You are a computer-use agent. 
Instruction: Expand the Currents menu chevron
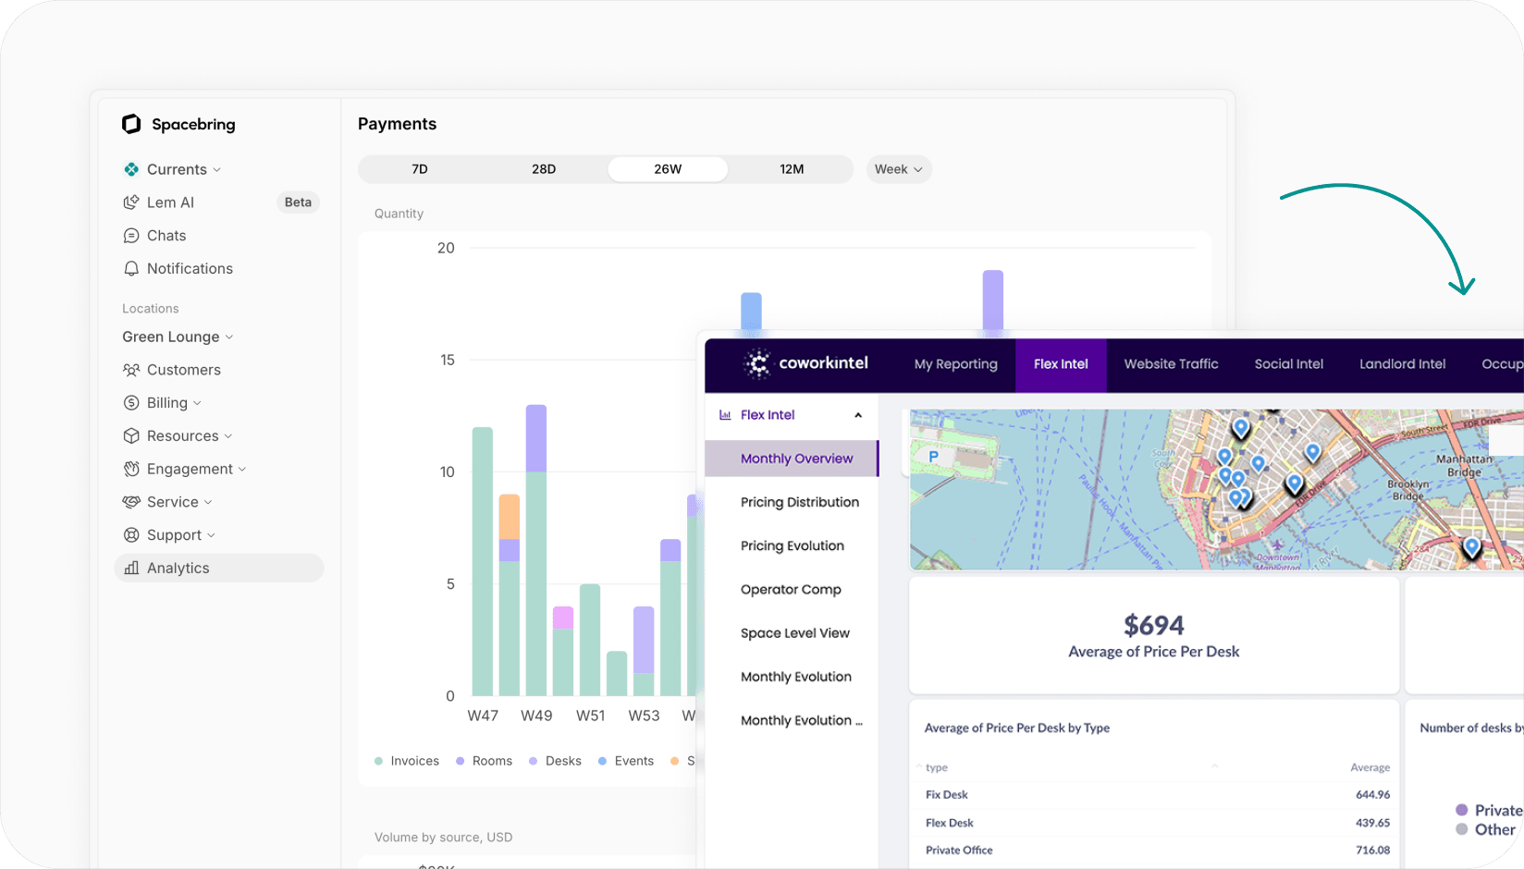[217, 170]
